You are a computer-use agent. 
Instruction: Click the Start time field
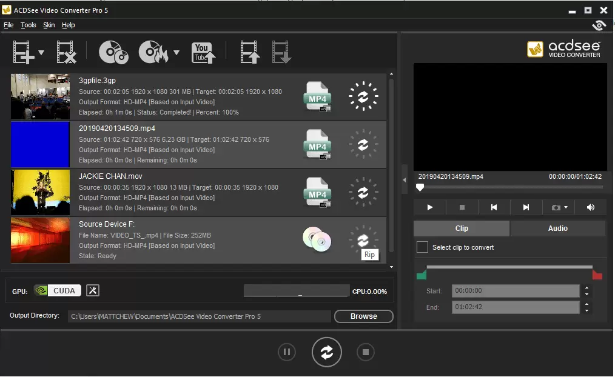(516, 291)
